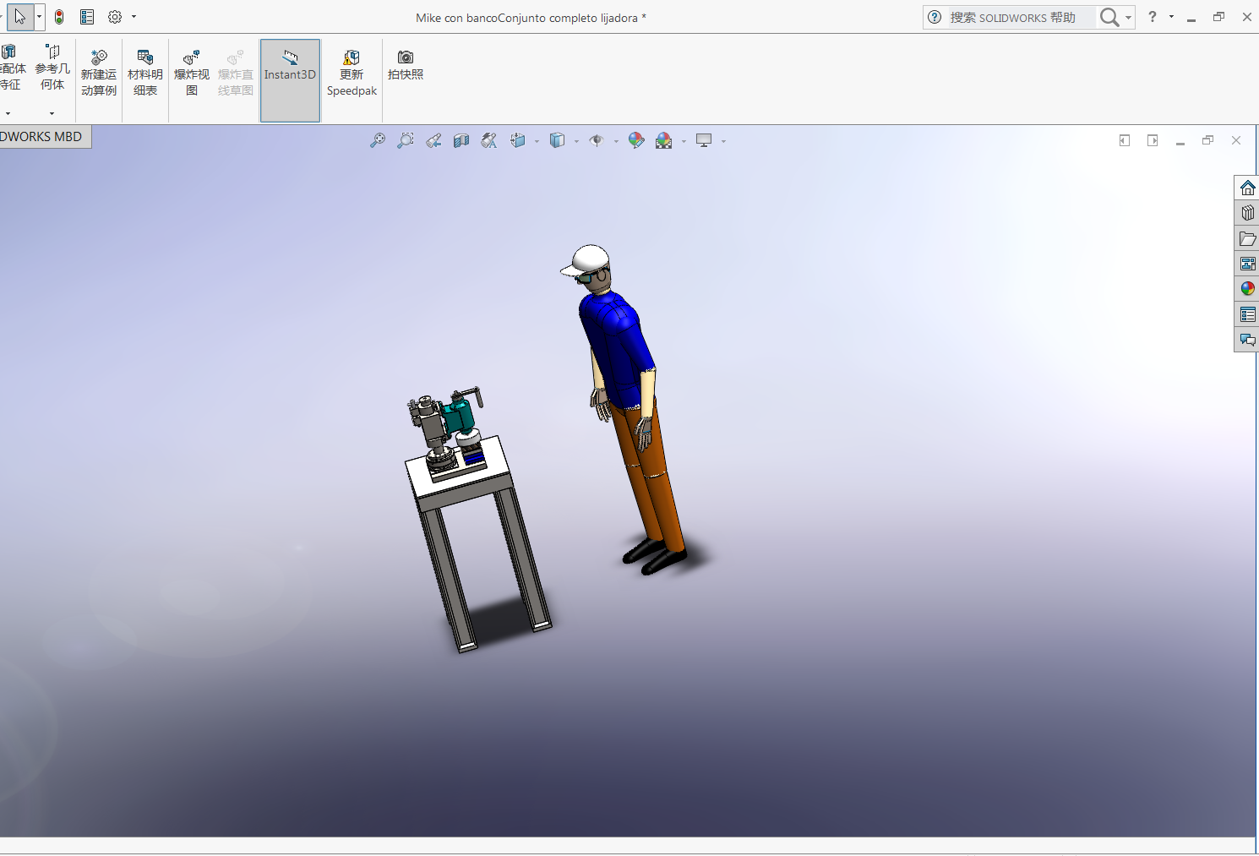The height and width of the screenshot is (856, 1259).
Task: Open the Options gear dropdown arrow
Action: click(x=134, y=17)
